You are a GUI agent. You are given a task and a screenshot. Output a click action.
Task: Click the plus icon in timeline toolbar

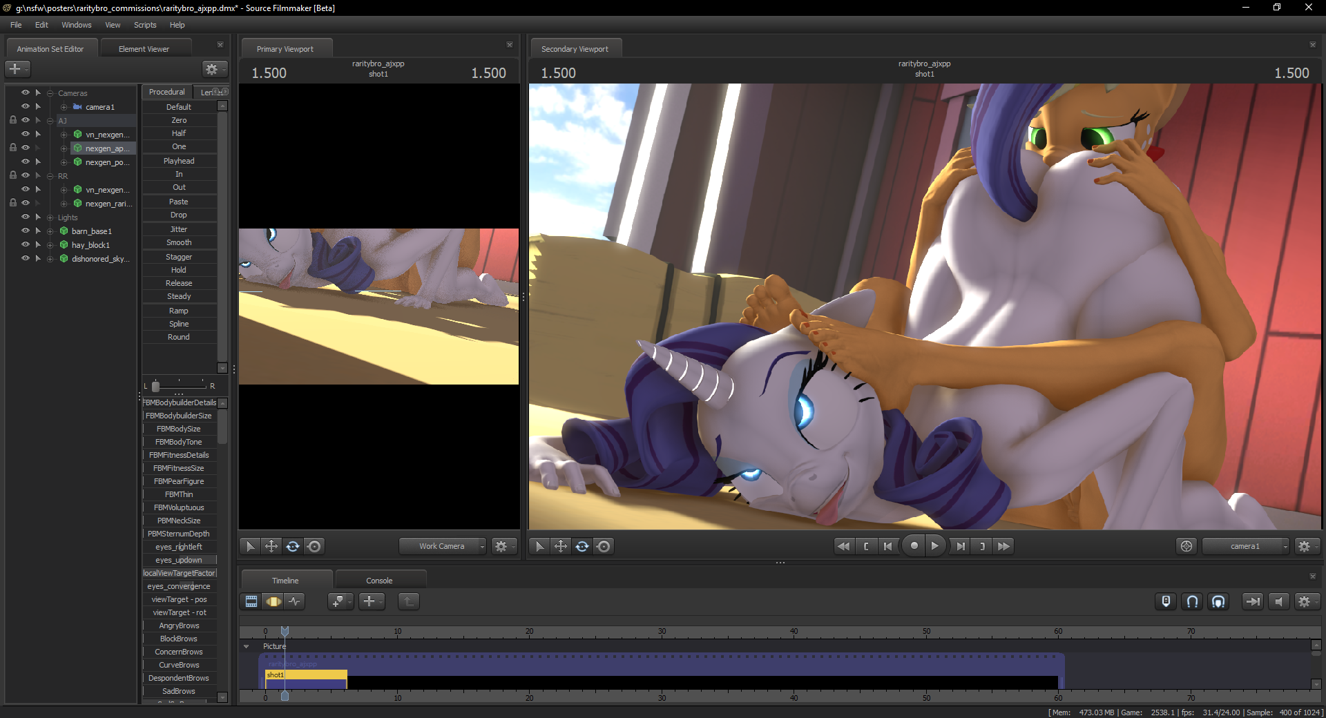(x=372, y=601)
